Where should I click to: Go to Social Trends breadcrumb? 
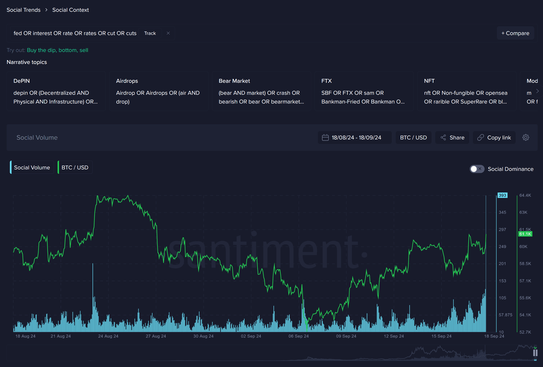pos(24,10)
